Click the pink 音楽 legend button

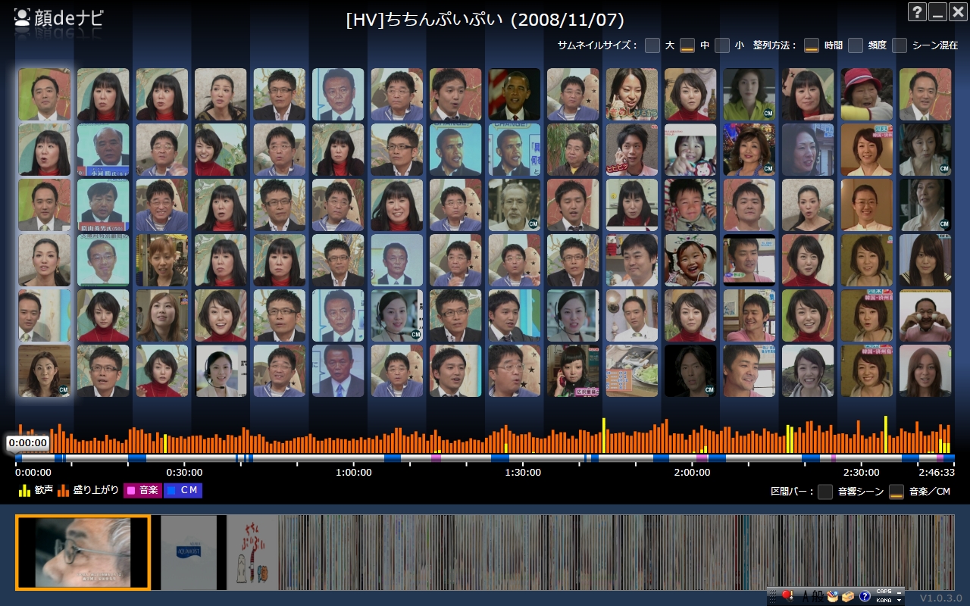pos(142,490)
